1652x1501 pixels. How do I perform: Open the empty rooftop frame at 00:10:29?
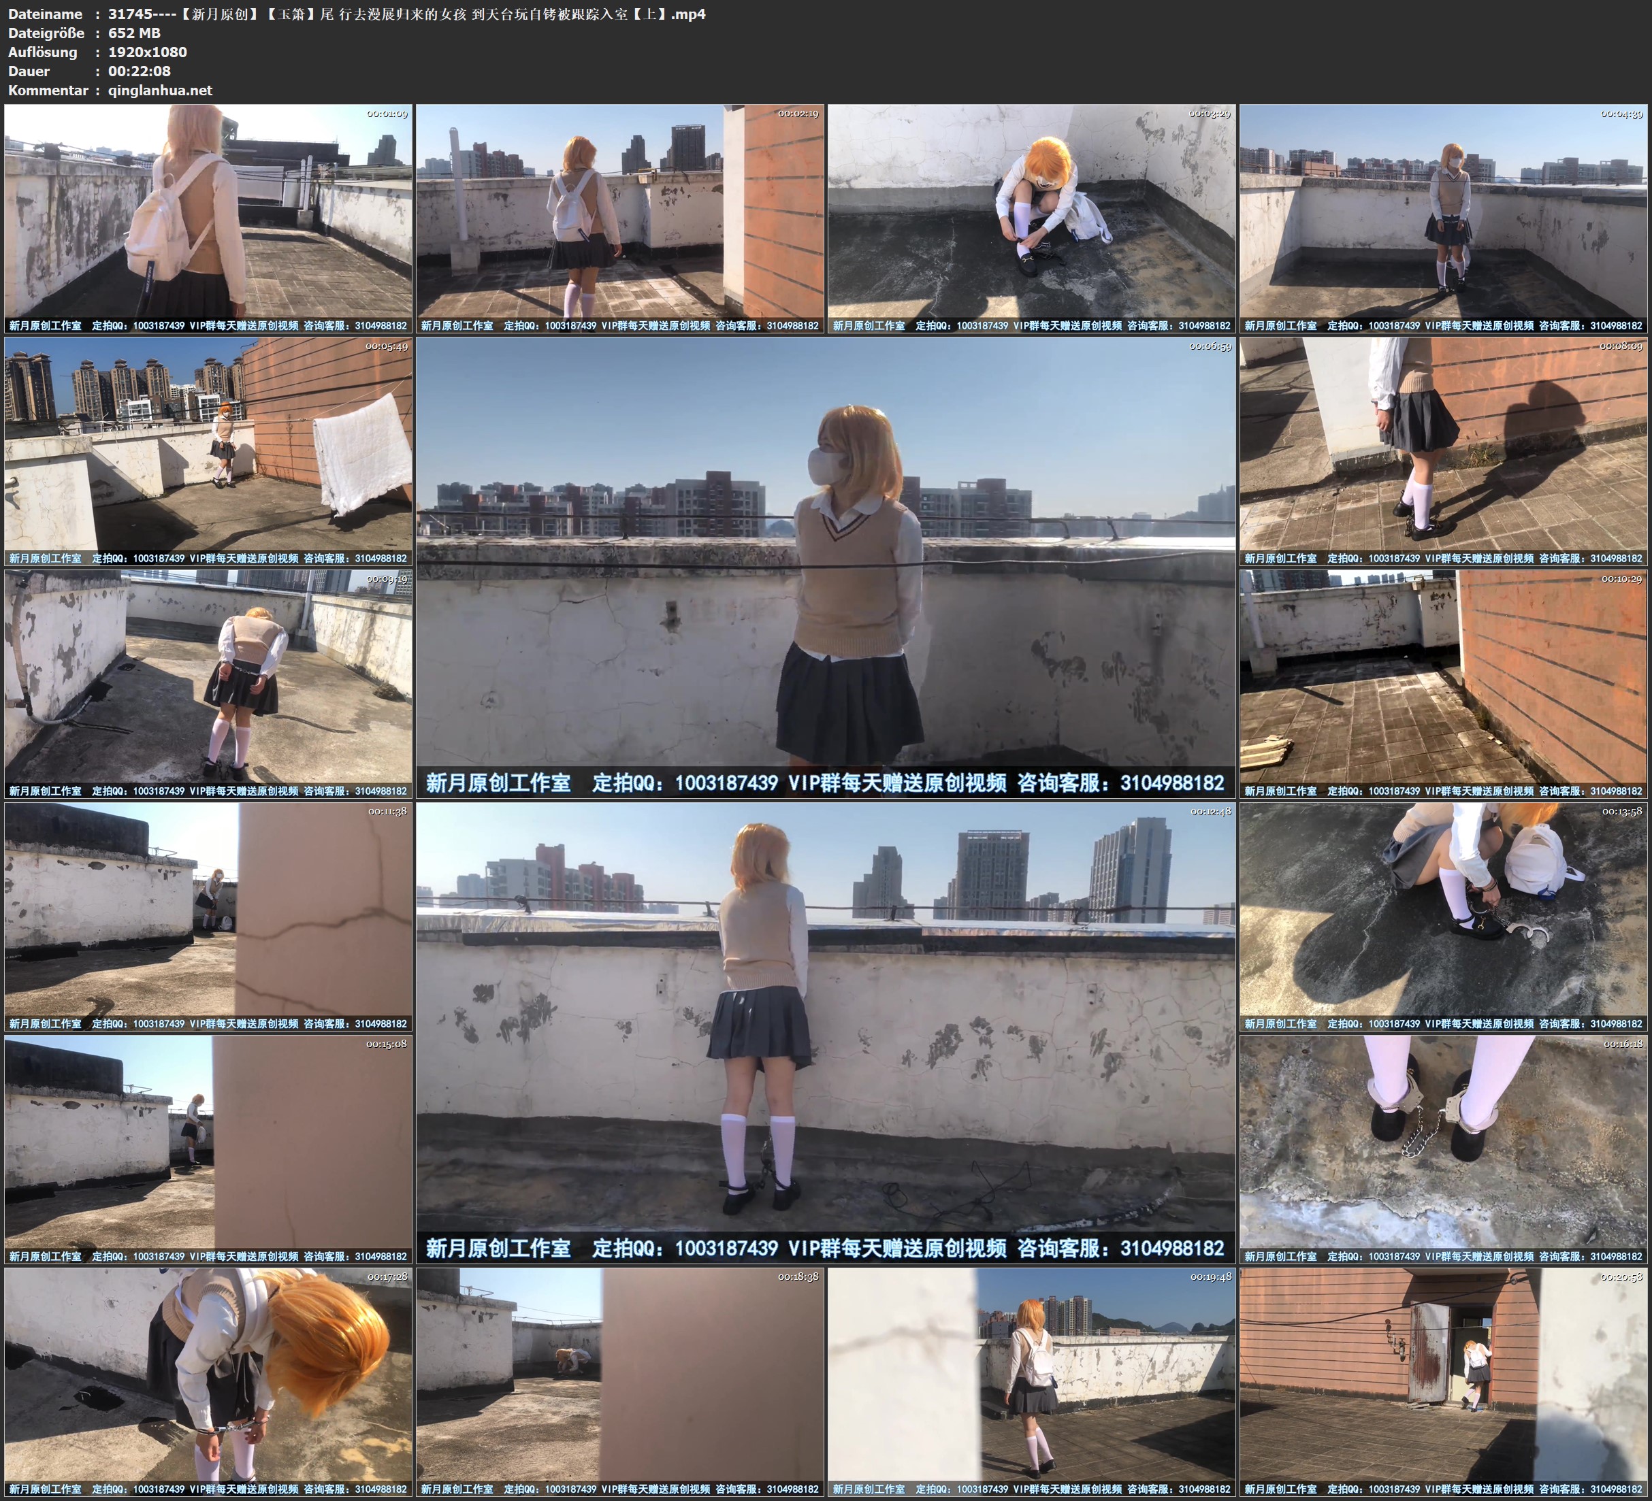(x=1444, y=683)
